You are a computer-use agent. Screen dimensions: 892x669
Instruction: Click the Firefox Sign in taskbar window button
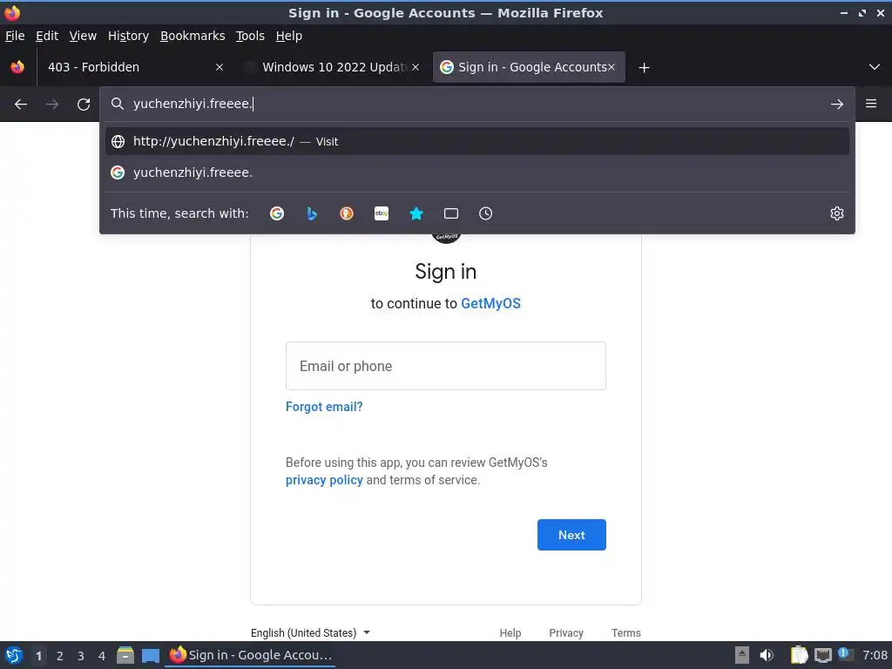(x=250, y=655)
